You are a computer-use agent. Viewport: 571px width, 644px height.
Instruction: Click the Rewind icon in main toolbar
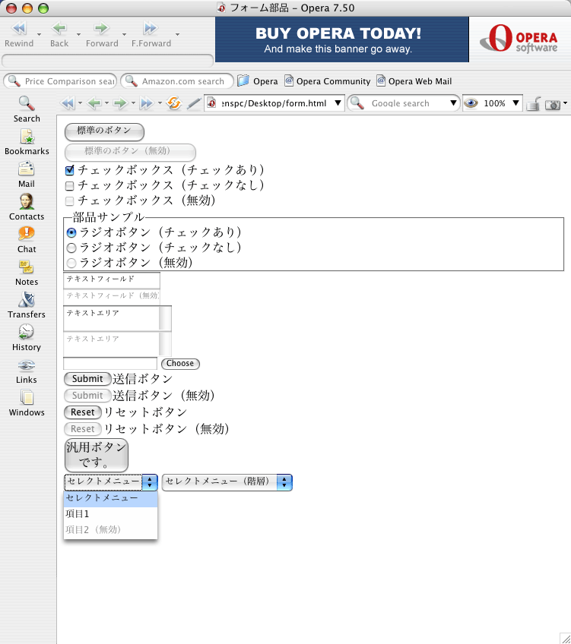19,28
